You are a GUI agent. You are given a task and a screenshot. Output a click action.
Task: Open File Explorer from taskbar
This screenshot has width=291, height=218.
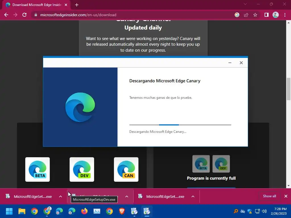pyautogui.click(x=22, y=211)
